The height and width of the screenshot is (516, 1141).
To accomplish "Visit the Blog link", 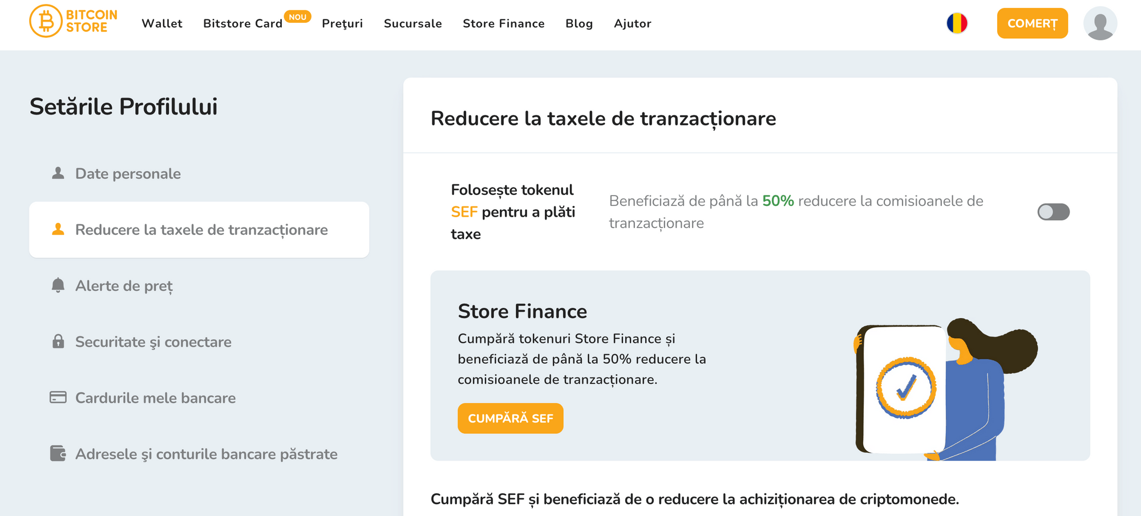I will point(579,24).
